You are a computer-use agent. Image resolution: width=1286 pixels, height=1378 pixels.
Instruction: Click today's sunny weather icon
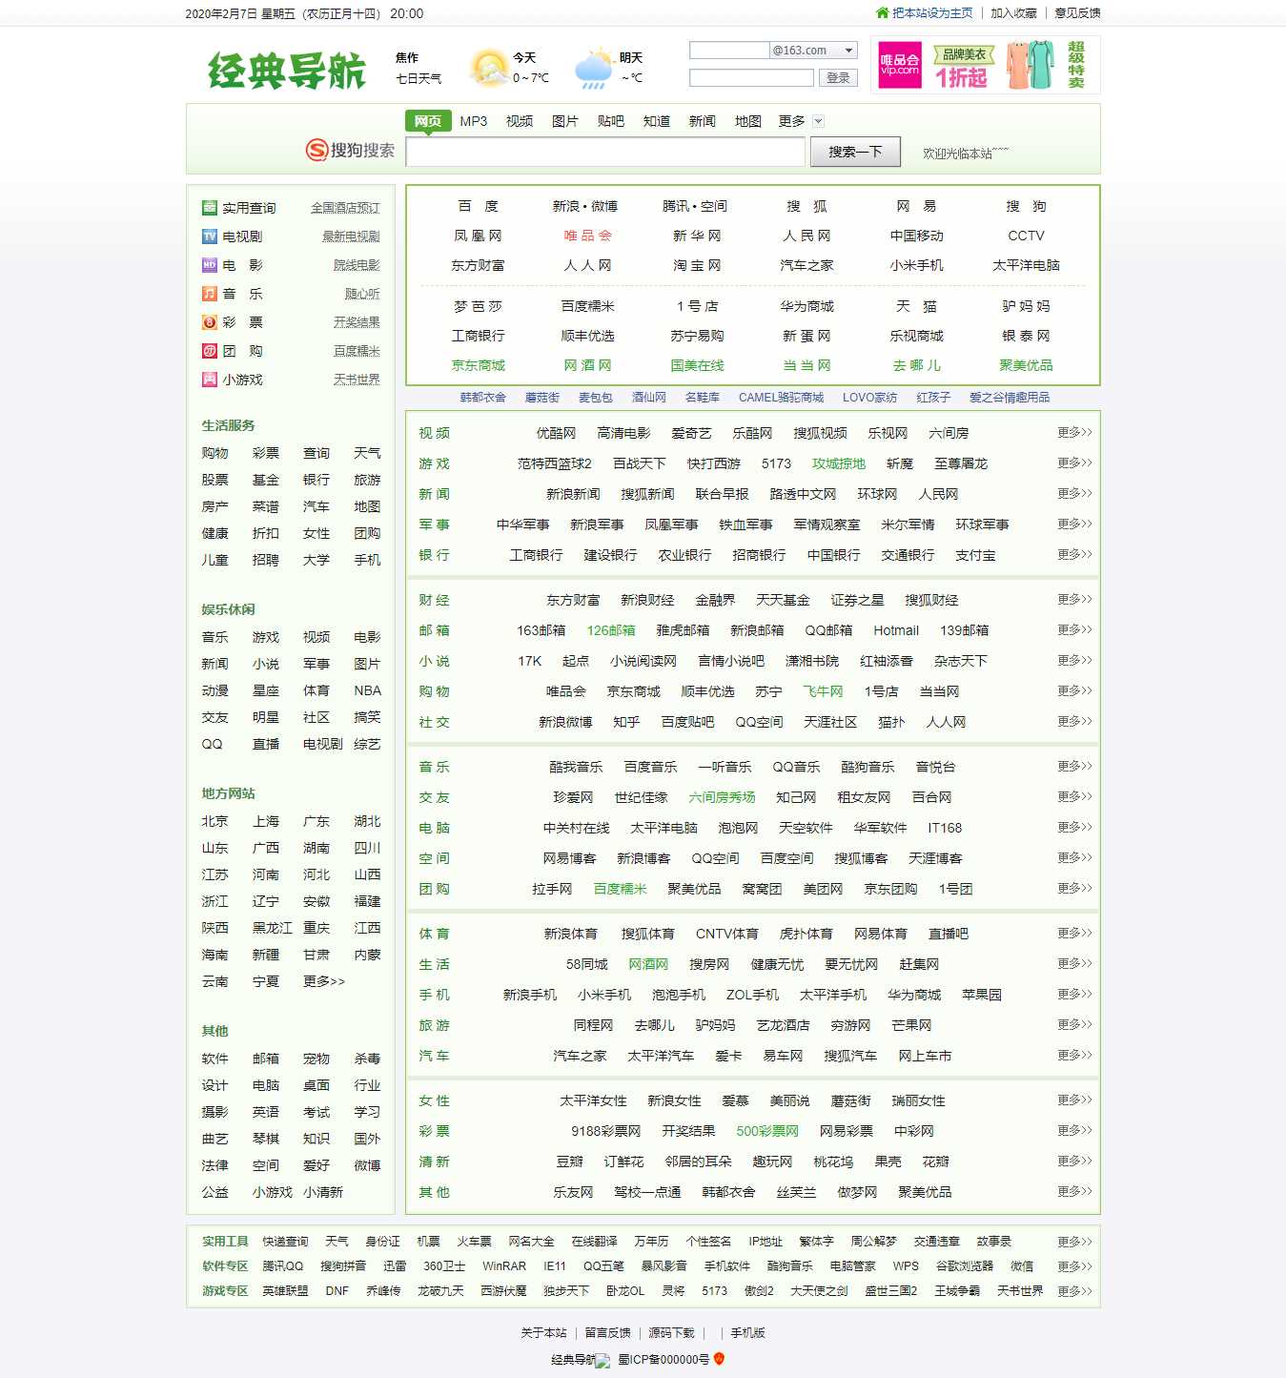[488, 66]
